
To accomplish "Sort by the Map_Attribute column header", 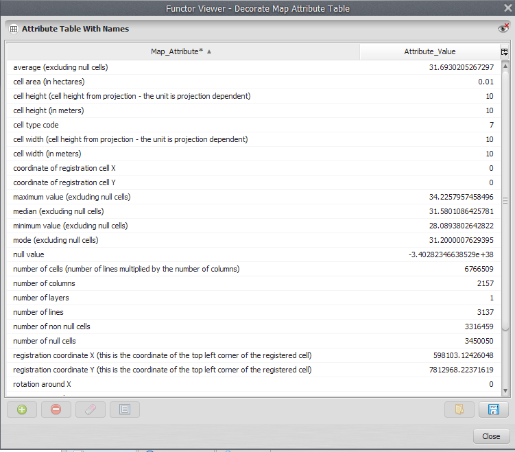I will pos(182,51).
